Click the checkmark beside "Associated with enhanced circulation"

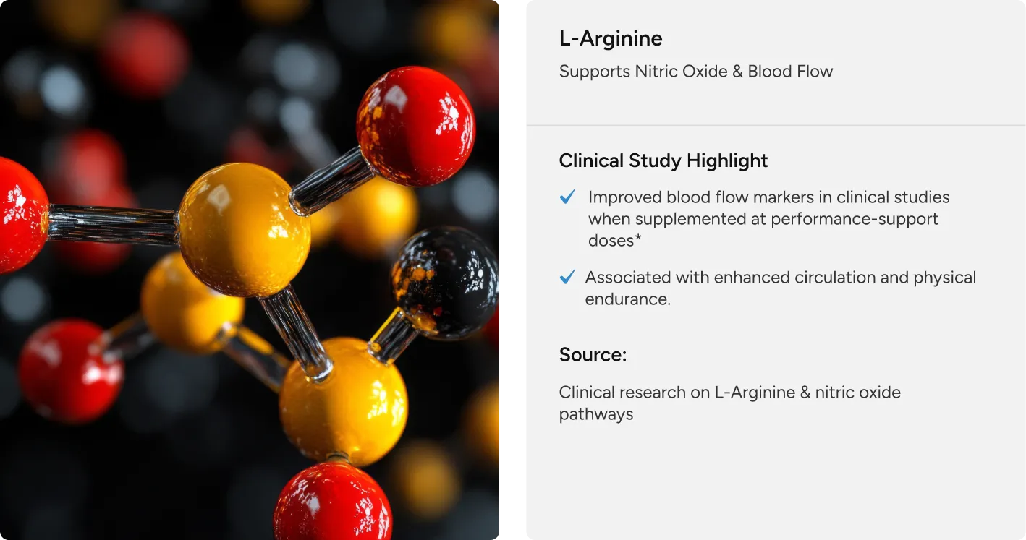[x=568, y=277]
